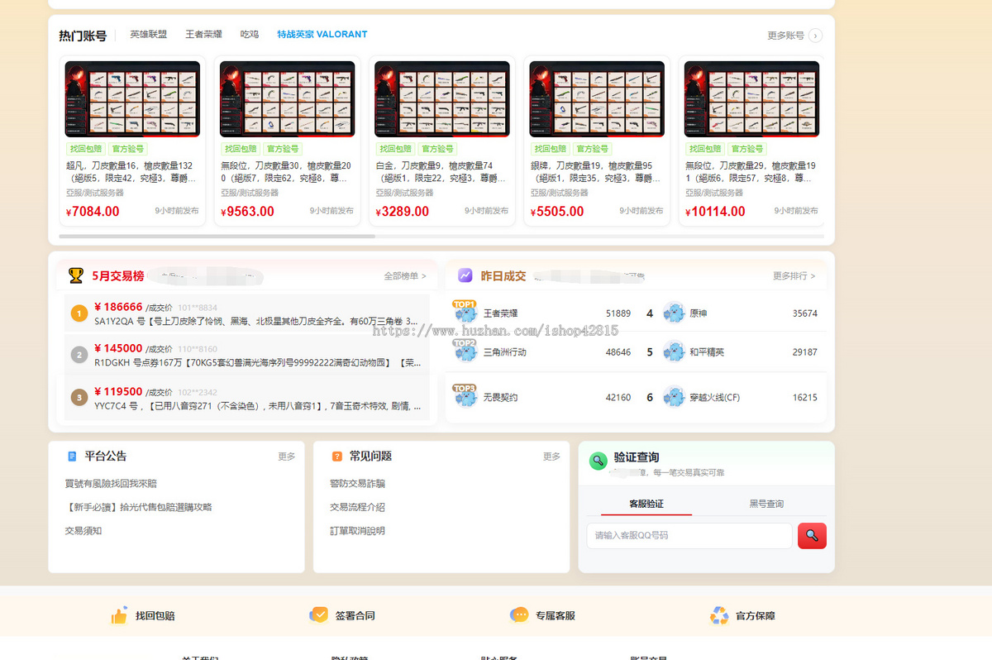The height and width of the screenshot is (660, 992).
Task: Click the TOP3 game icon for 无畏契约
Action: coord(465,396)
